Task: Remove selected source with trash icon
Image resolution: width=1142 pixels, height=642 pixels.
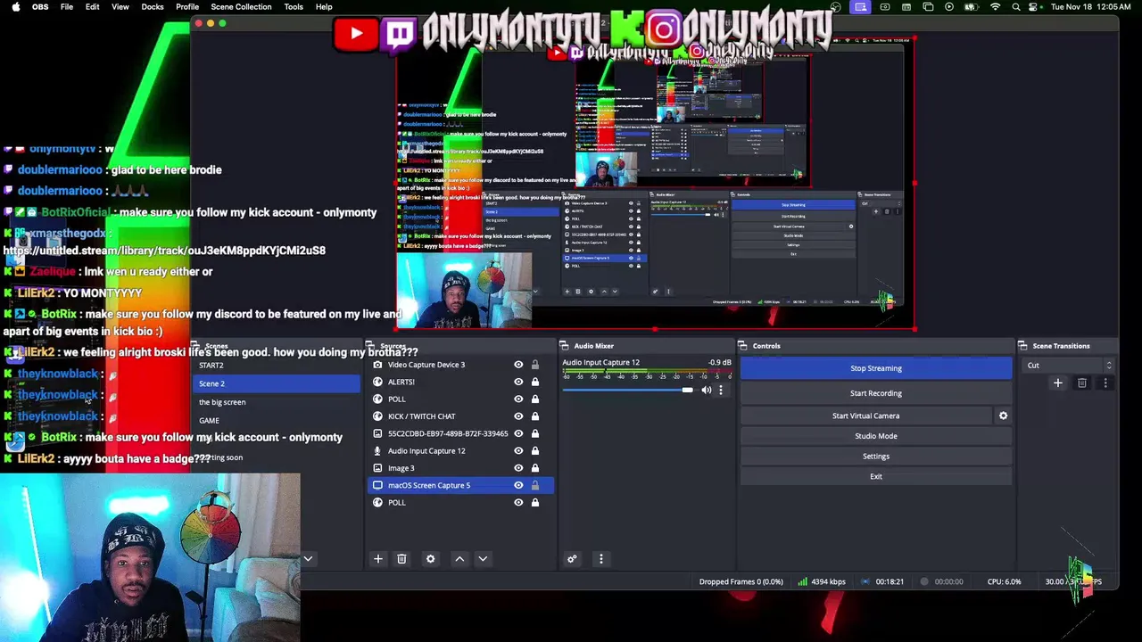Action: 401,559
